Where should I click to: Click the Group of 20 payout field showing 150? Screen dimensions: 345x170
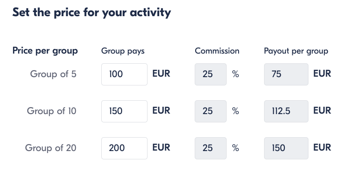click(x=286, y=148)
